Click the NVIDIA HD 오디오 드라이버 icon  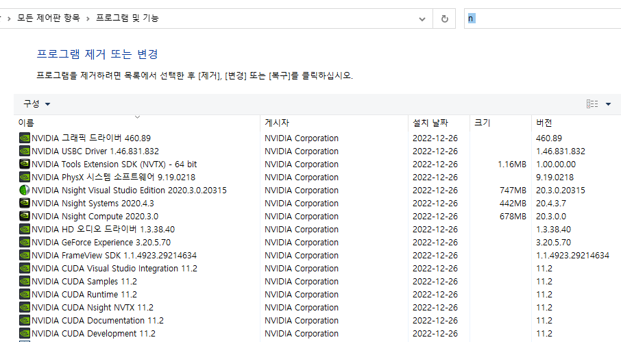(x=25, y=229)
